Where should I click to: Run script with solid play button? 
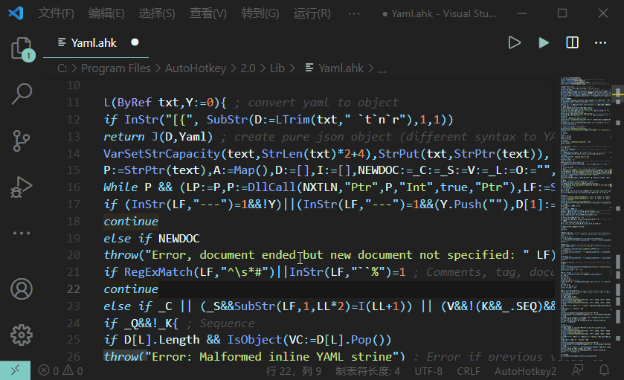(x=543, y=42)
